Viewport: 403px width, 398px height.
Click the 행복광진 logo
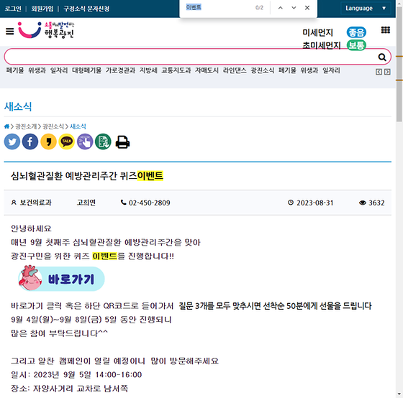pos(46,30)
